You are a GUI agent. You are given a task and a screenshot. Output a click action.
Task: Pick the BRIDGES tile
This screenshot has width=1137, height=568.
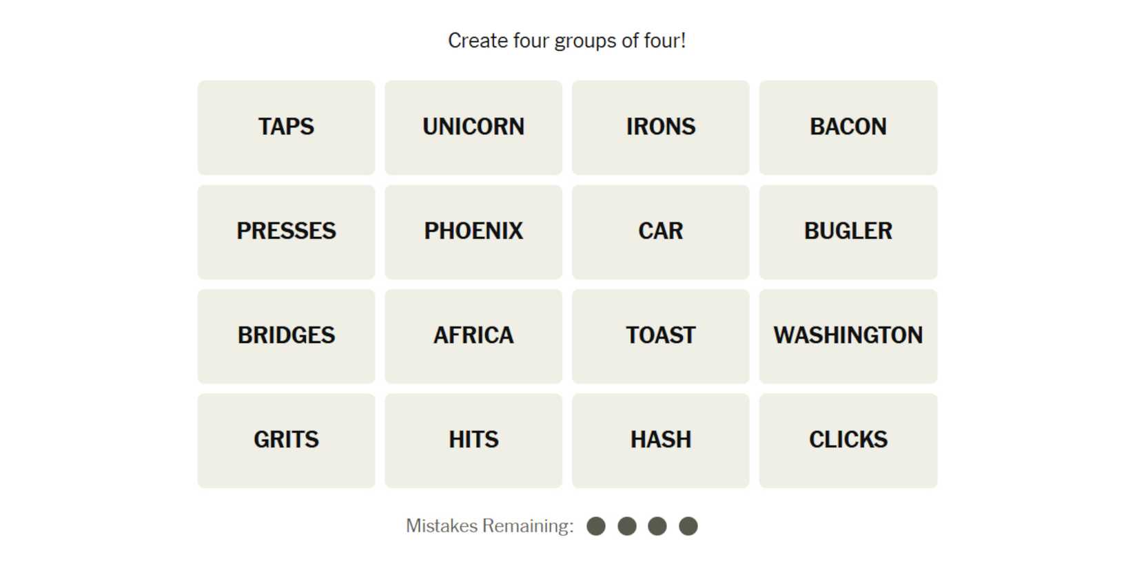tap(286, 336)
